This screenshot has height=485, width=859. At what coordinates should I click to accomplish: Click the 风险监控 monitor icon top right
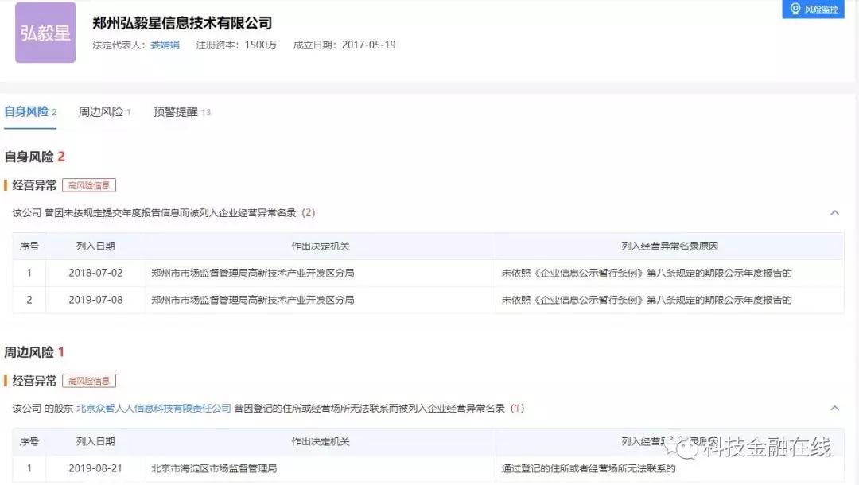click(795, 10)
